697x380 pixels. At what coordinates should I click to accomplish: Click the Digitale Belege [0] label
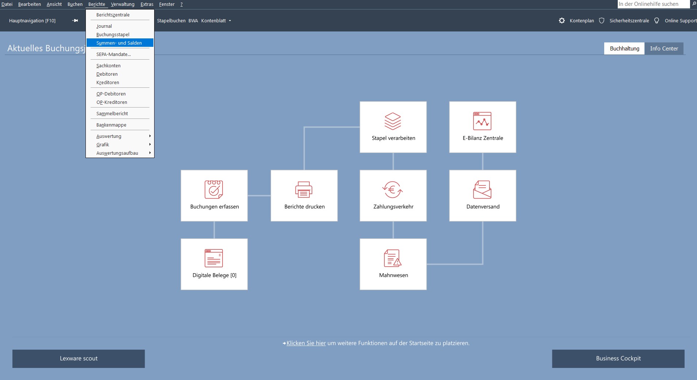[214, 275]
